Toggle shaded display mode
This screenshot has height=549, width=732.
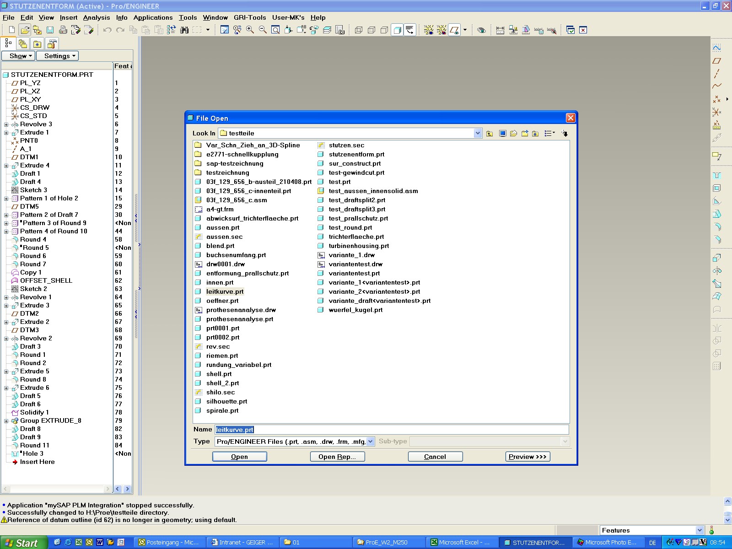397,30
